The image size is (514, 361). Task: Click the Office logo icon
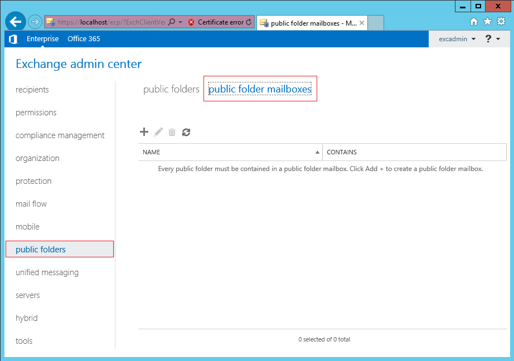pos(13,39)
